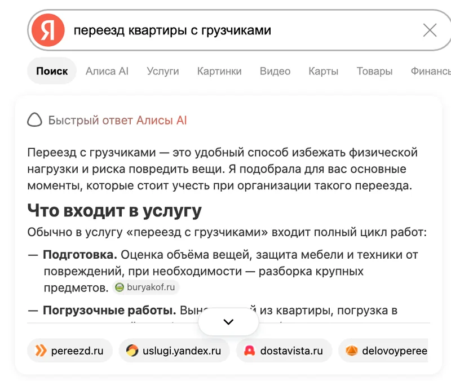Open the dostavista.ru source link

pyautogui.click(x=284, y=351)
